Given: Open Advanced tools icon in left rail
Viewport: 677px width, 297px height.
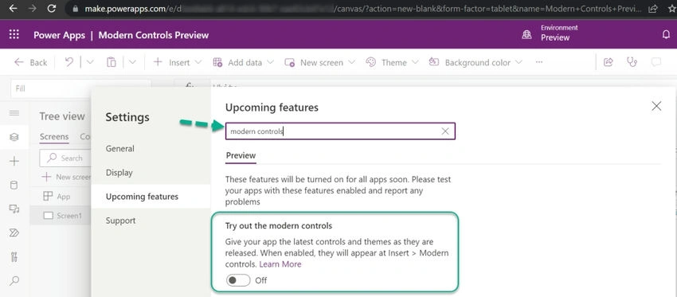Looking at the screenshot, I should tap(14, 257).
